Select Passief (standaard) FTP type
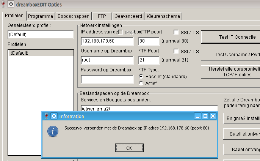260x161 pixels. [x=141, y=76]
